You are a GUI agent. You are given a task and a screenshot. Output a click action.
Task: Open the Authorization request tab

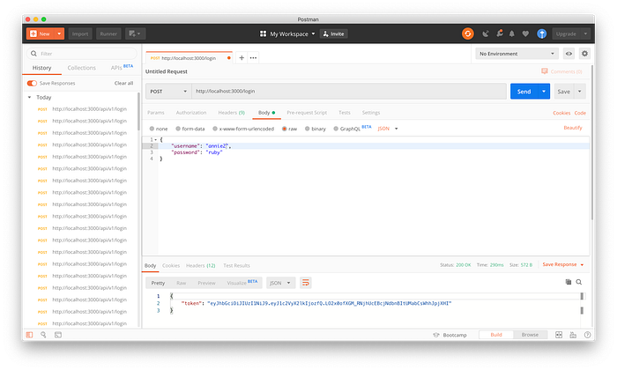click(191, 113)
